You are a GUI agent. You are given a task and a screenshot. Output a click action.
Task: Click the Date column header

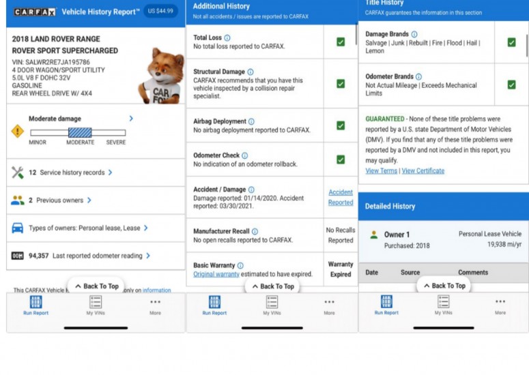pos(371,272)
